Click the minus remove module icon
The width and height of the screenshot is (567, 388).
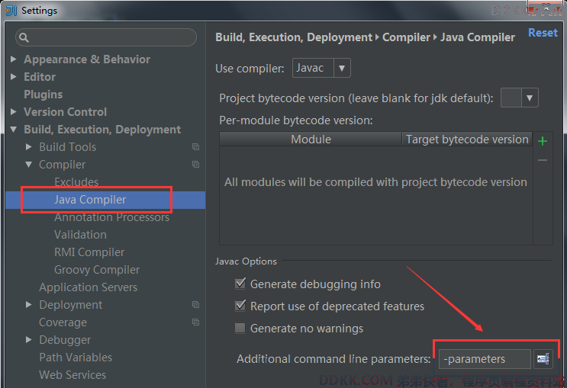coord(543,160)
